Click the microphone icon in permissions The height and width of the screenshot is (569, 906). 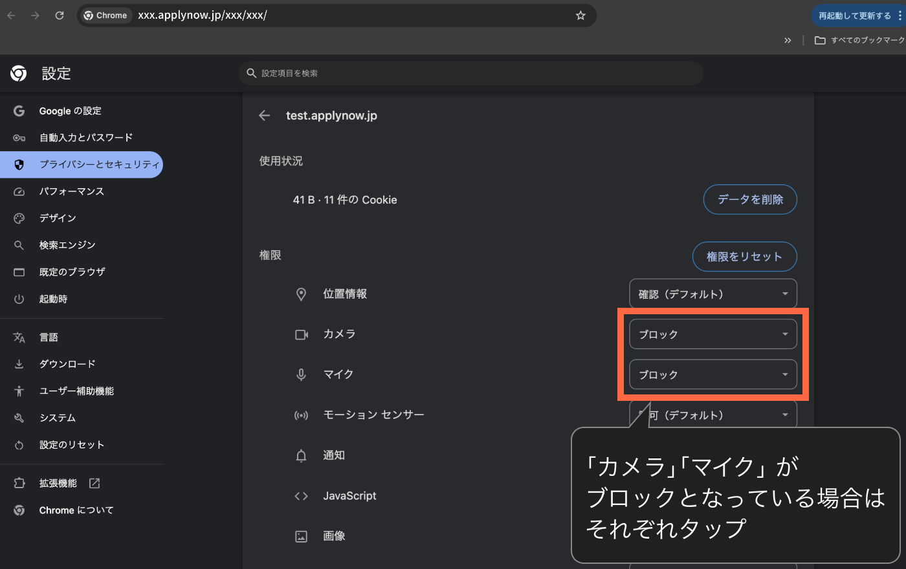coord(301,374)
